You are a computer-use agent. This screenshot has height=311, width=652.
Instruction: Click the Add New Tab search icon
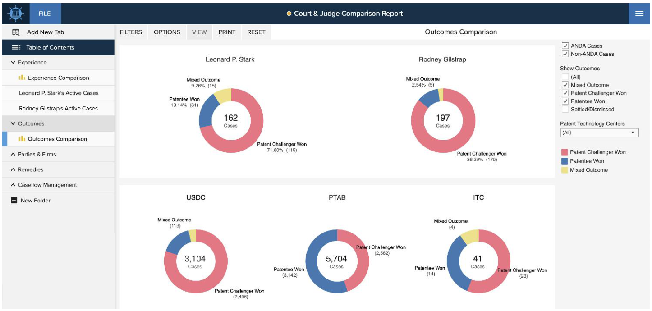click(x=16, y=32)
